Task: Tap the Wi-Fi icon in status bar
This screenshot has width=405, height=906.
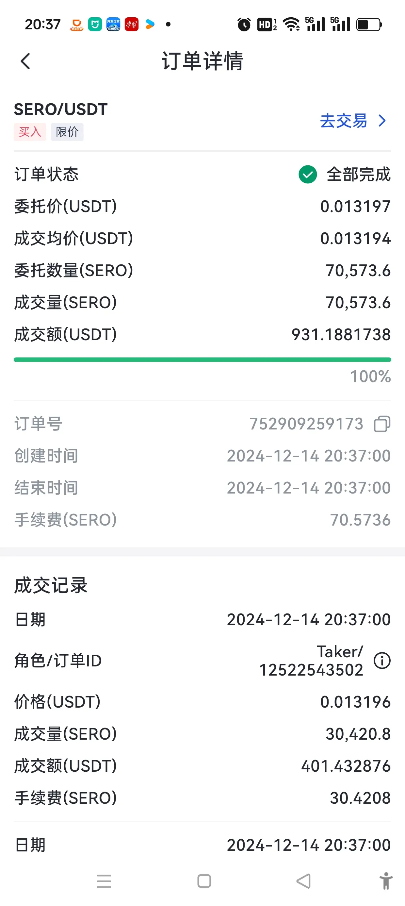Action: pyautogui.click(x=291, y=24)
